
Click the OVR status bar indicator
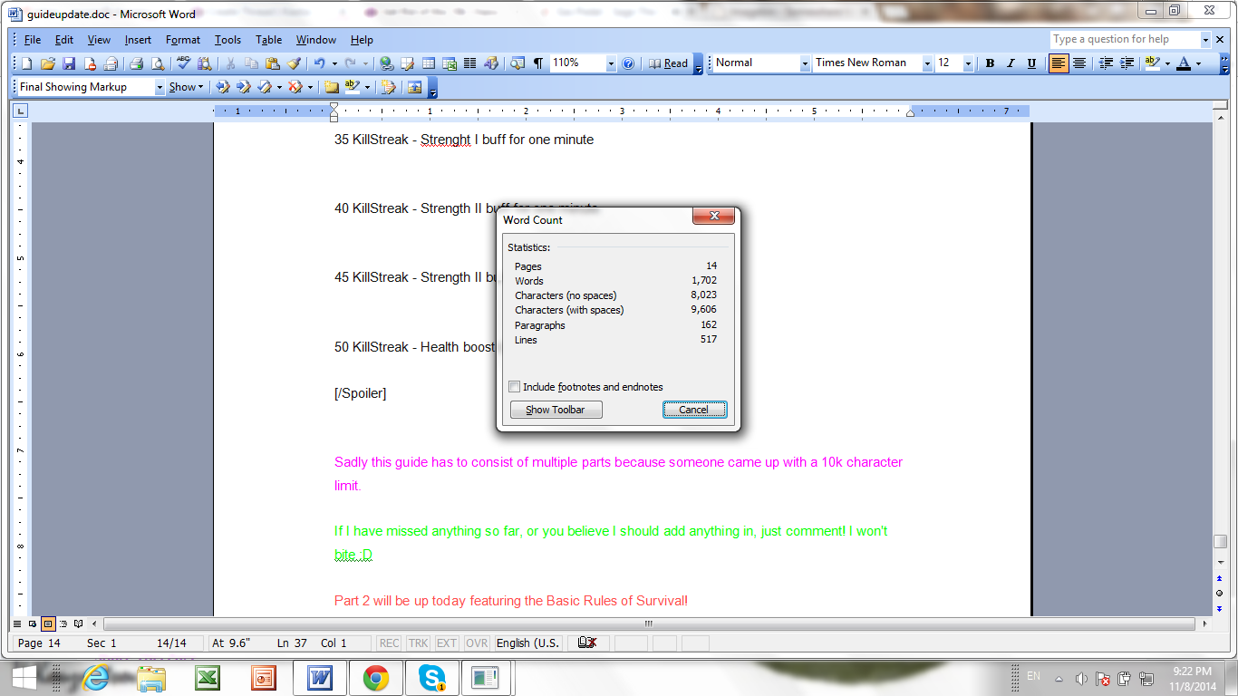477,643
